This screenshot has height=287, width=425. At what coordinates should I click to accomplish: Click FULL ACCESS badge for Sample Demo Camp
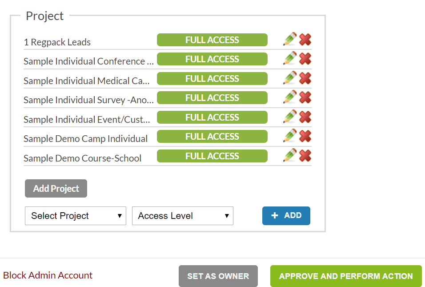pos(212,137)
